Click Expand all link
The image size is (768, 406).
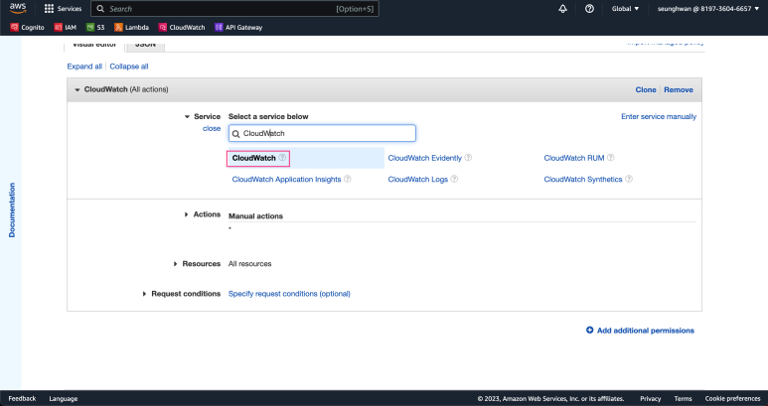pos(84,67)
